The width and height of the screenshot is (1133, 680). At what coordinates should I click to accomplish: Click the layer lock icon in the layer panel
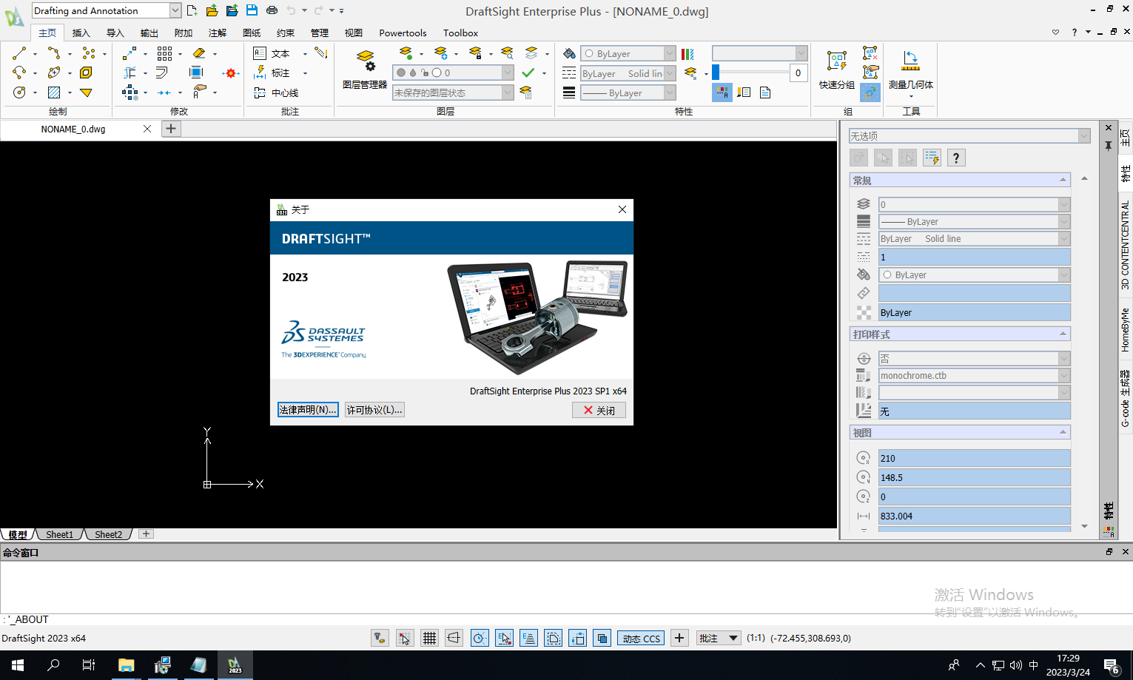tap(475, 53)
